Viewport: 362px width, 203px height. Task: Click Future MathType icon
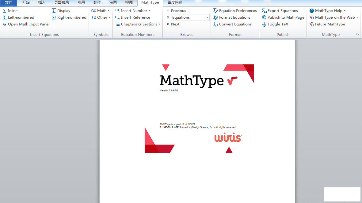pos(312,24)
